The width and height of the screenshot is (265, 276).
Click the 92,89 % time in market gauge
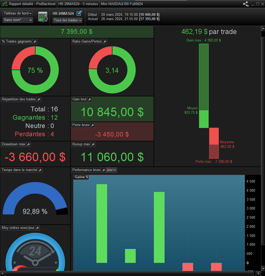35,198
